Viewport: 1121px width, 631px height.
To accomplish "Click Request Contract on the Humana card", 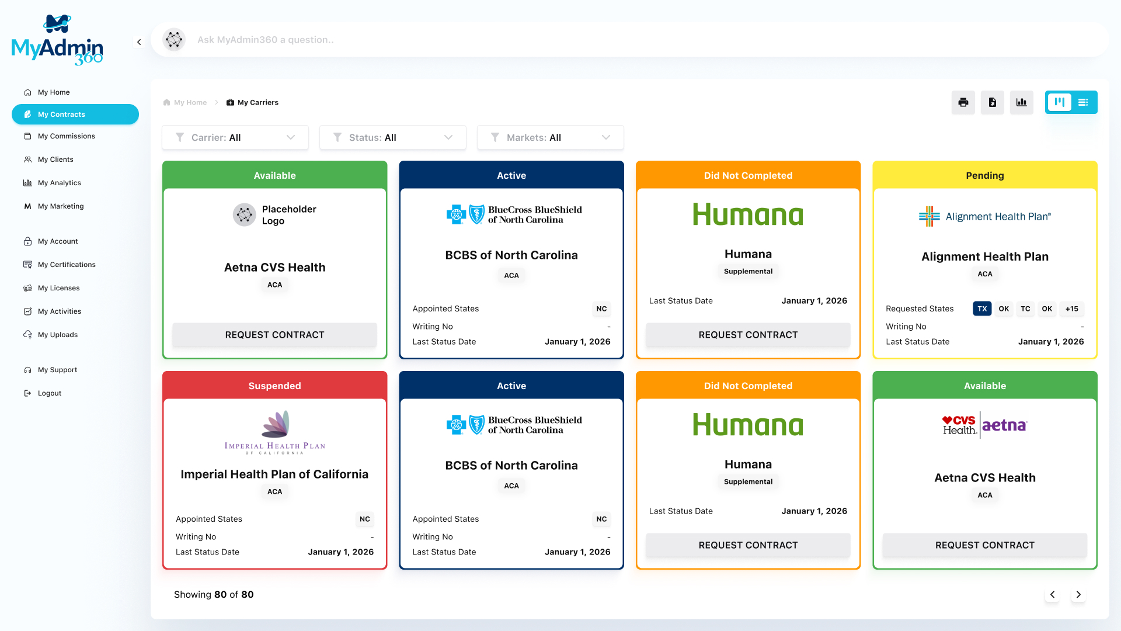I will click(748, 335).
